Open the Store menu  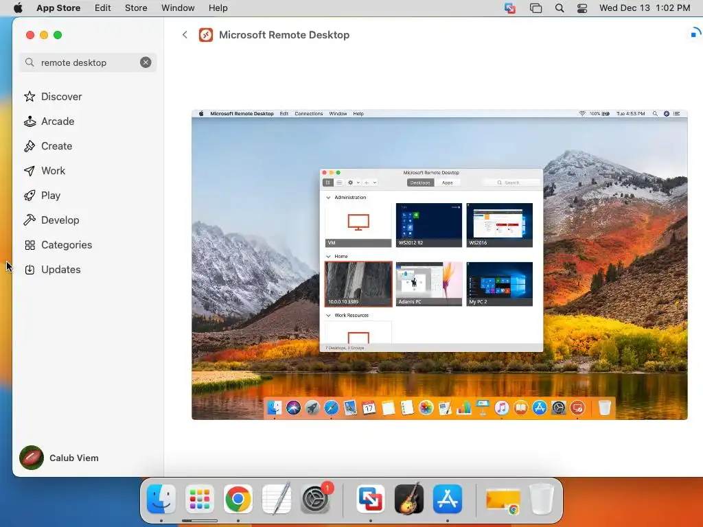[136, 8]
